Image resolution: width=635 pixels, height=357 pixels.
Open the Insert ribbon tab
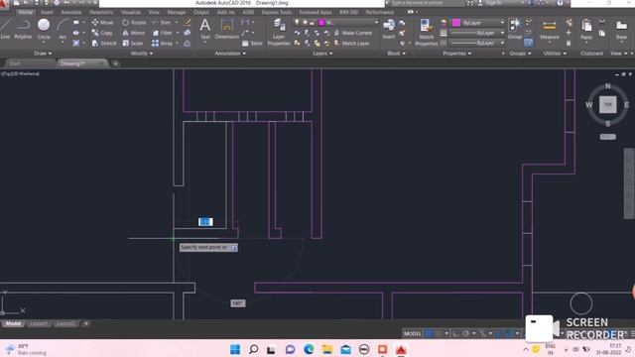(47, 12)
